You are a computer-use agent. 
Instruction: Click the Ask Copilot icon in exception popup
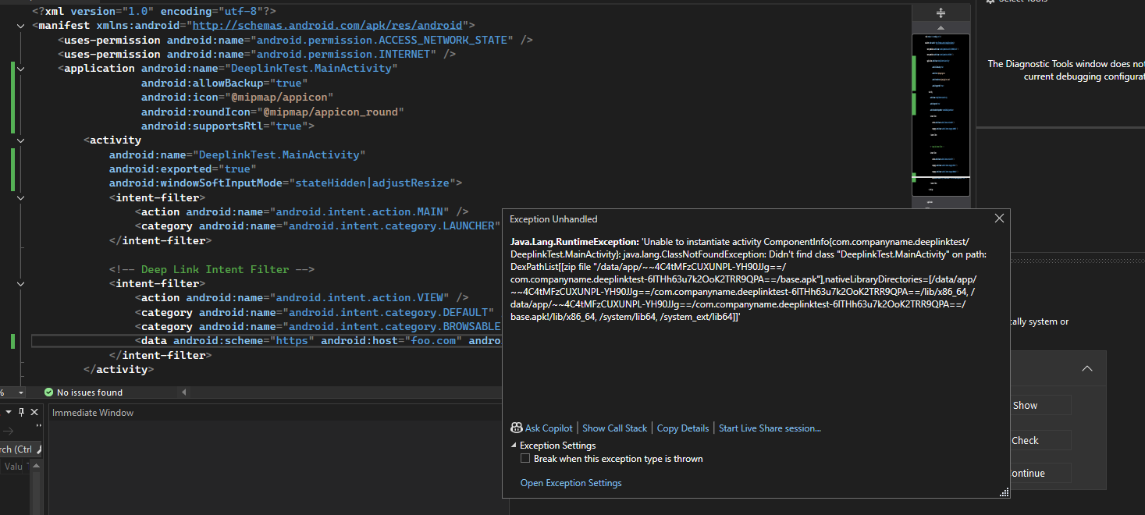(x=516, y=428)
